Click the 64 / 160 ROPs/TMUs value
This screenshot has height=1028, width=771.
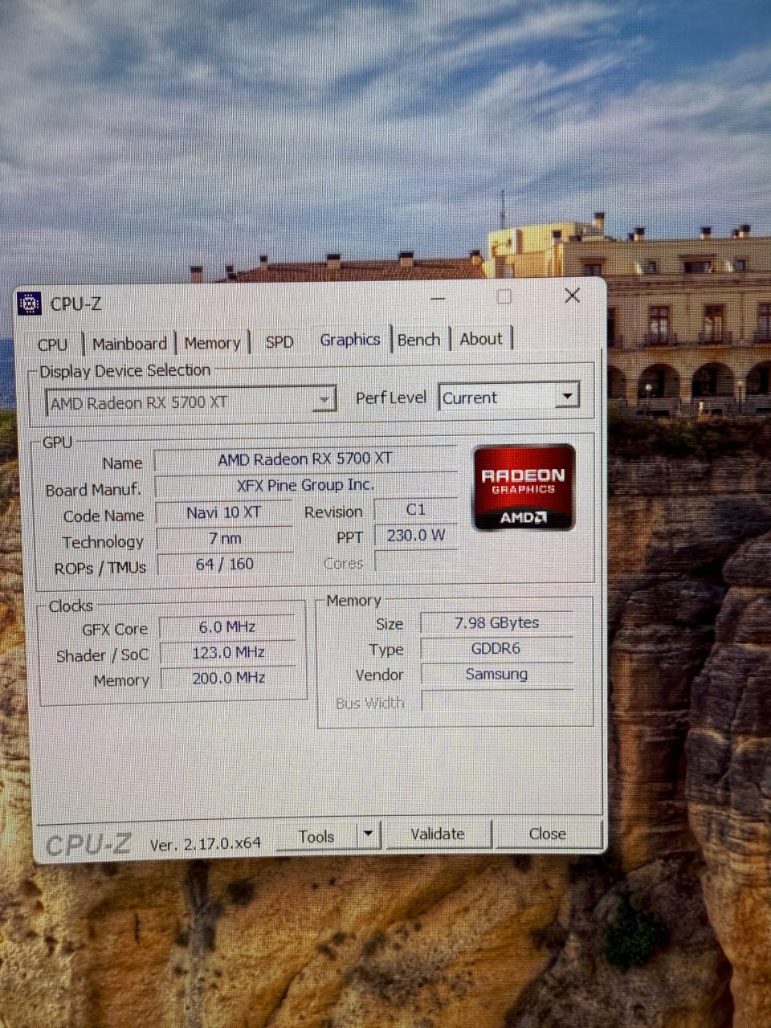[x=225, y=564]
